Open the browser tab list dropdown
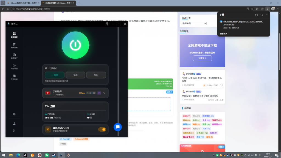The image size is (281, 158). point(3,3)
